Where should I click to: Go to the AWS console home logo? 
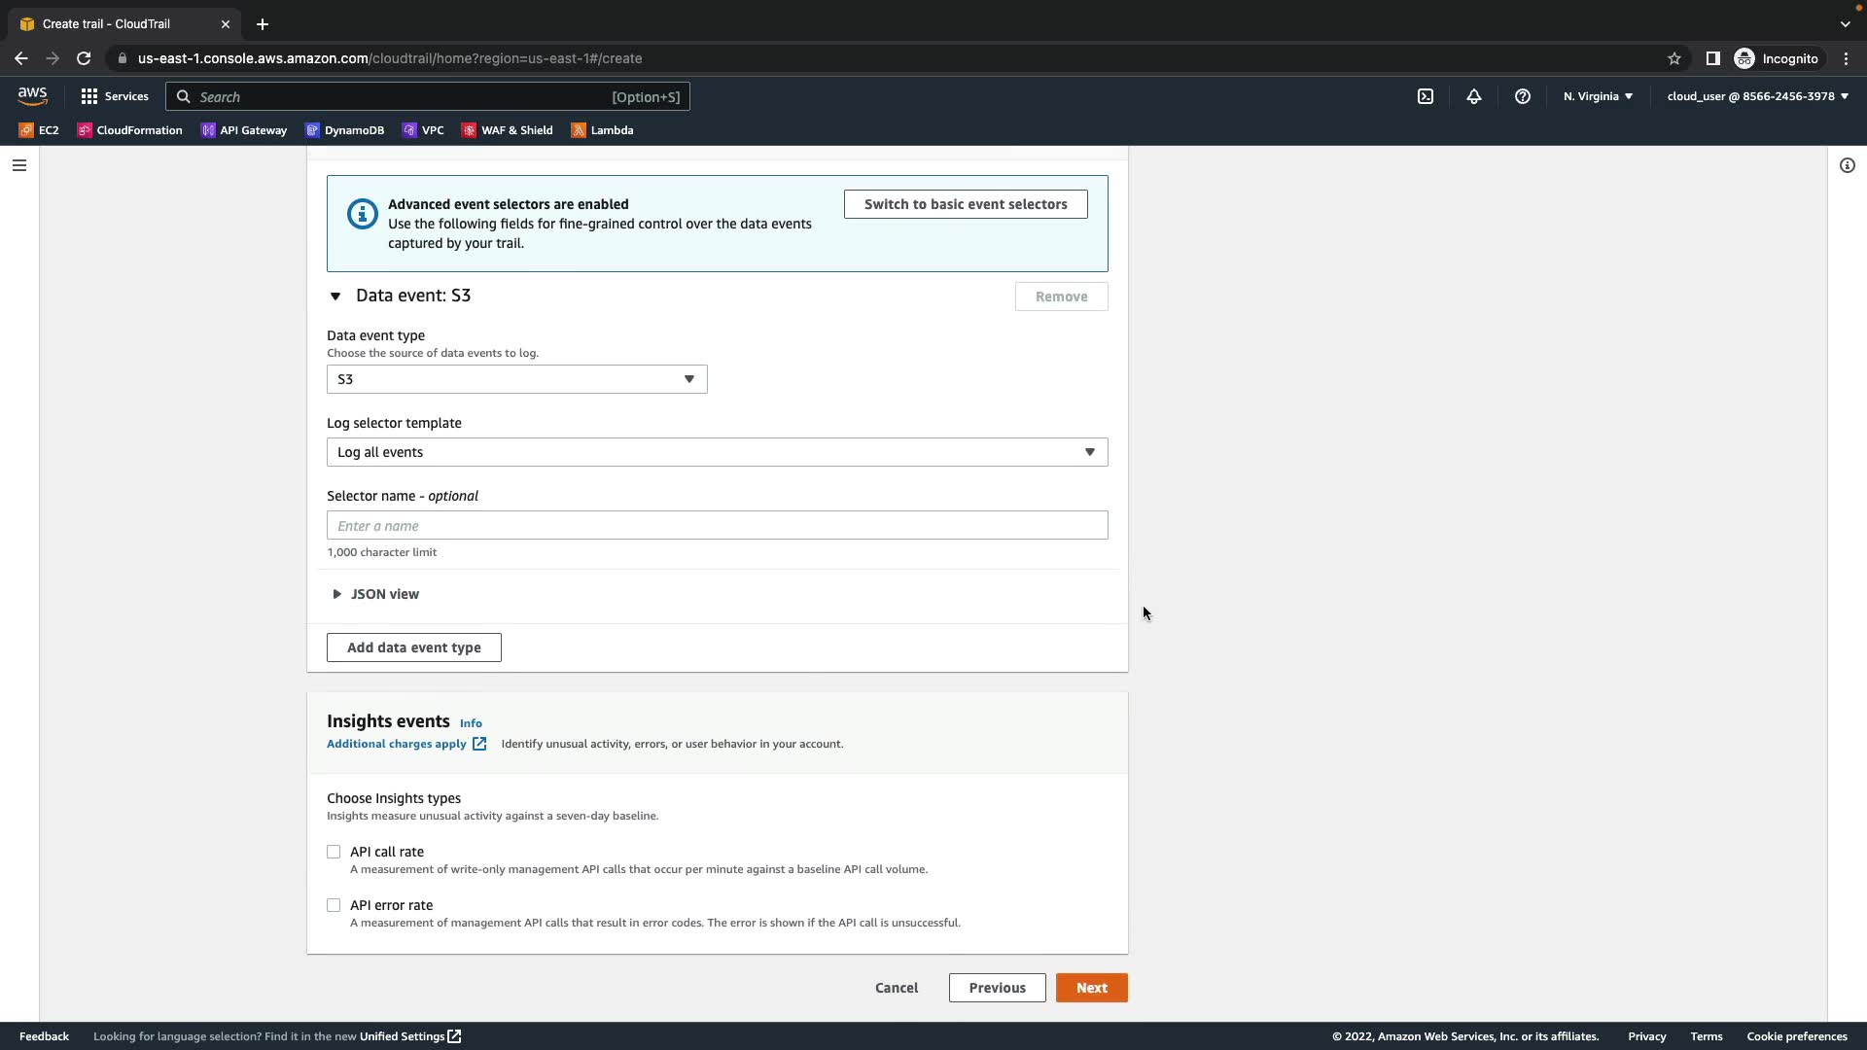point(32,95)
